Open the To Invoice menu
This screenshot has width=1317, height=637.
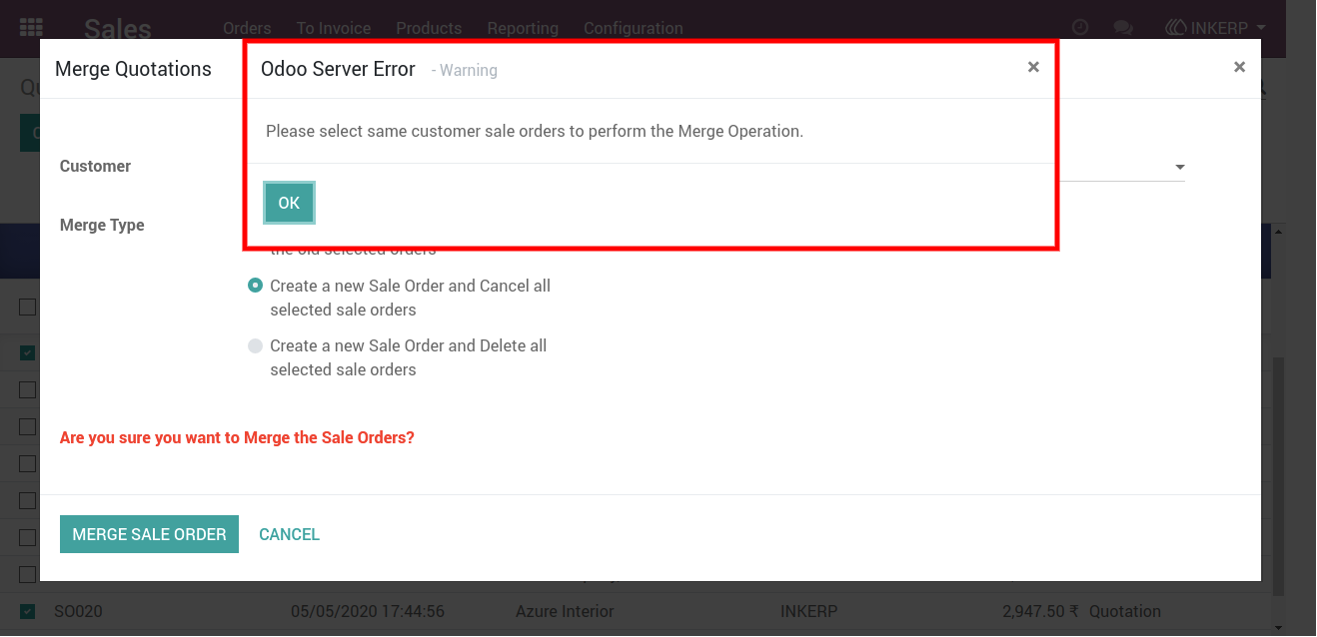(334, 28)
